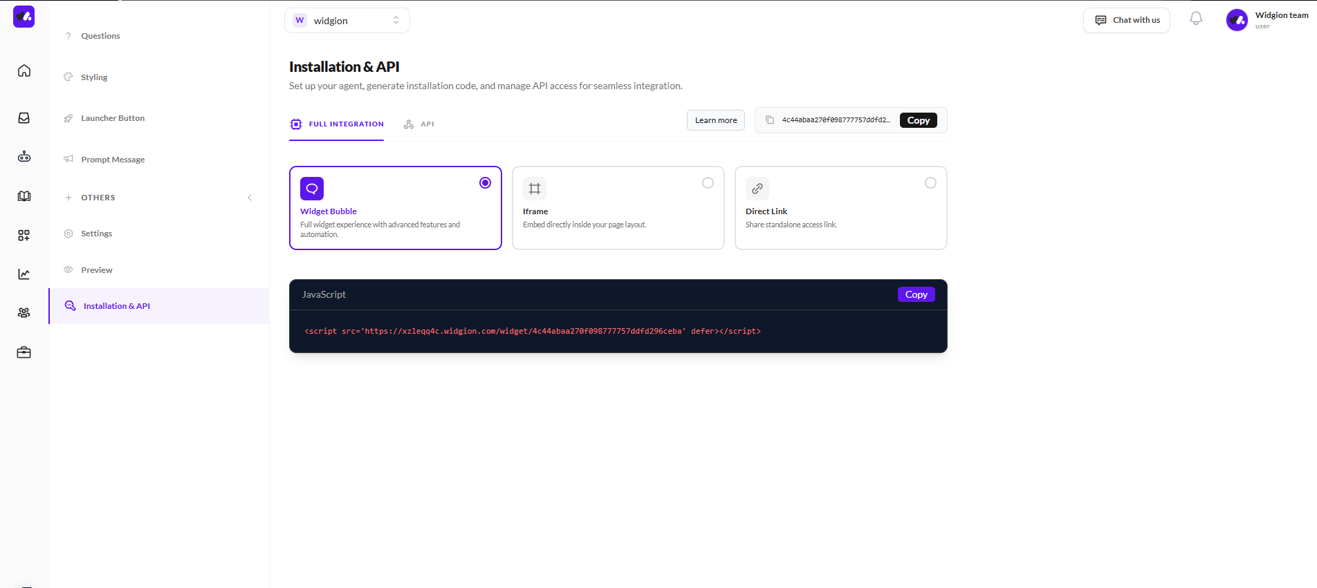Open the knowledge book icon in sidebar
The height and width of the screenshot is (588, 1317).
(x=24, y=196)
